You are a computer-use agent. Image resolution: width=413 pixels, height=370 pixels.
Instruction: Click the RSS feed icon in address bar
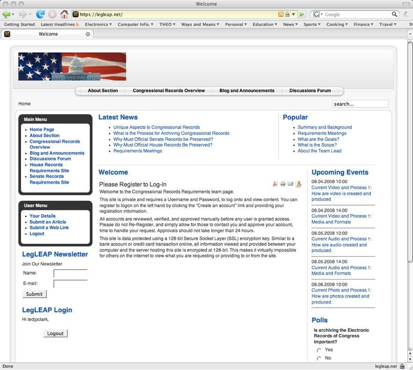point(281,15)
